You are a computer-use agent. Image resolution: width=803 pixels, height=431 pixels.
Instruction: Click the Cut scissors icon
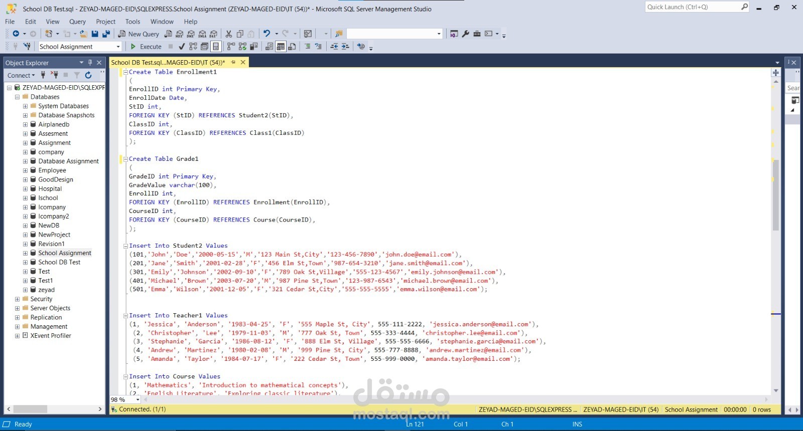(x=229, y=34)
